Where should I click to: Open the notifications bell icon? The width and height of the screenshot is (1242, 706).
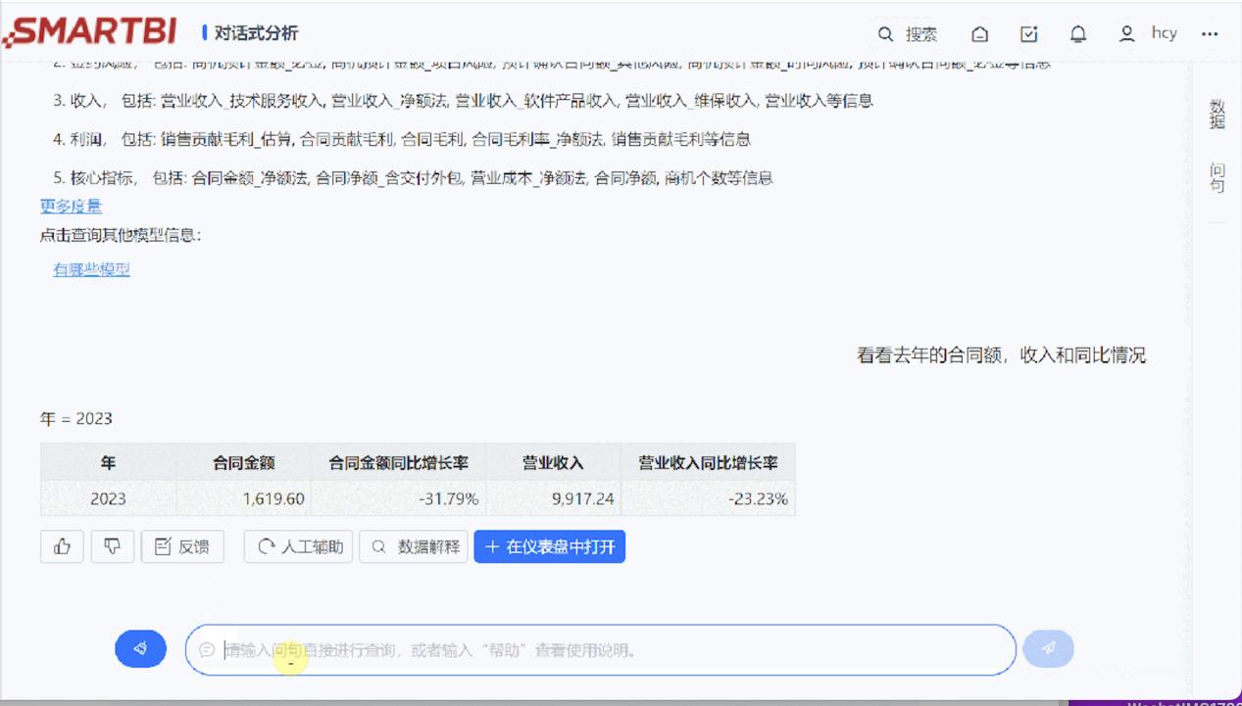pyautogui.click(x=1077, y=33)
